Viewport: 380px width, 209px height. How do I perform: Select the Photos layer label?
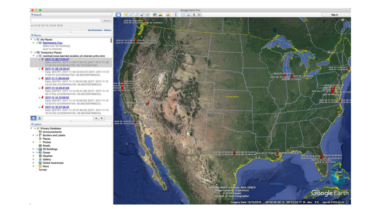pos(47,142)
